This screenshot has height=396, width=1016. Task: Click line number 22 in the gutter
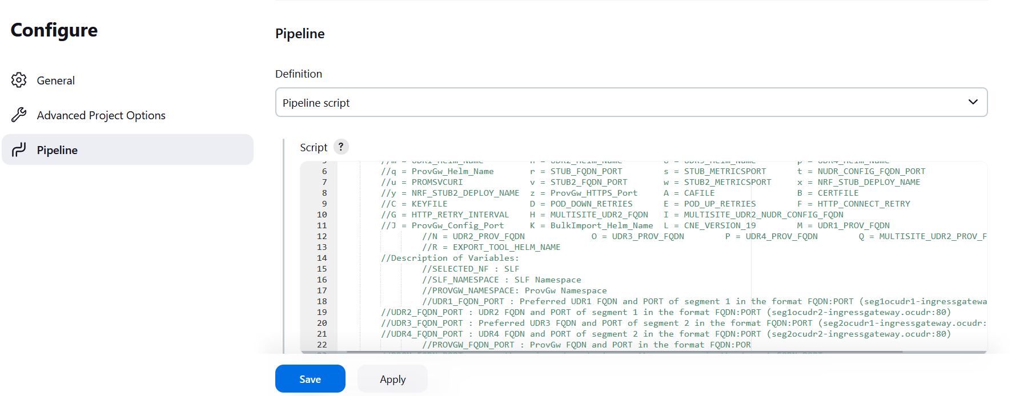click(x=322, y=345)
